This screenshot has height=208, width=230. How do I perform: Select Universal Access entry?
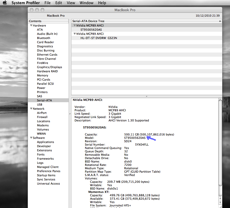[48, 184]
